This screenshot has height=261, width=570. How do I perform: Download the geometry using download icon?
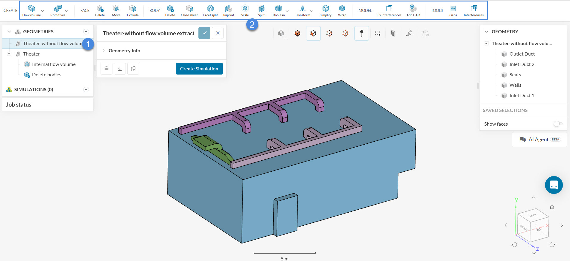pyautogui.click(x=120, y=69)
